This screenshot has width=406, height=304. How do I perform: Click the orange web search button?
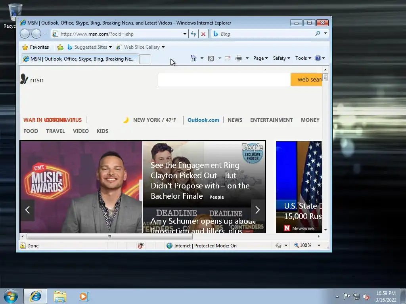(x=306, y=79)
